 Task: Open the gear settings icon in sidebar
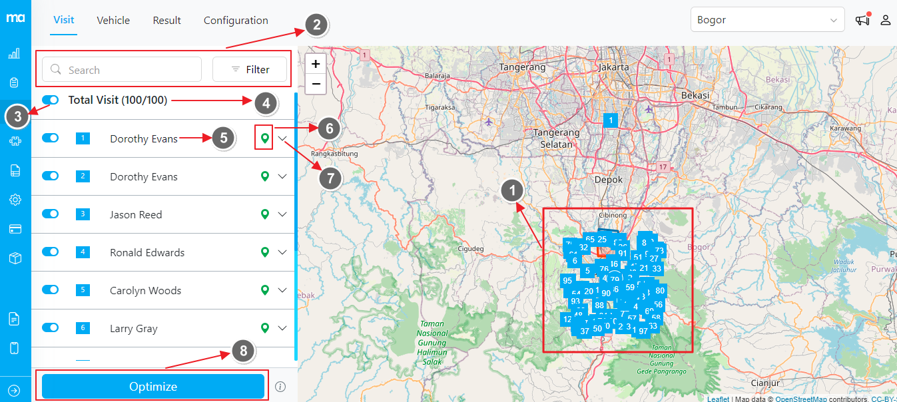point(15,200)
